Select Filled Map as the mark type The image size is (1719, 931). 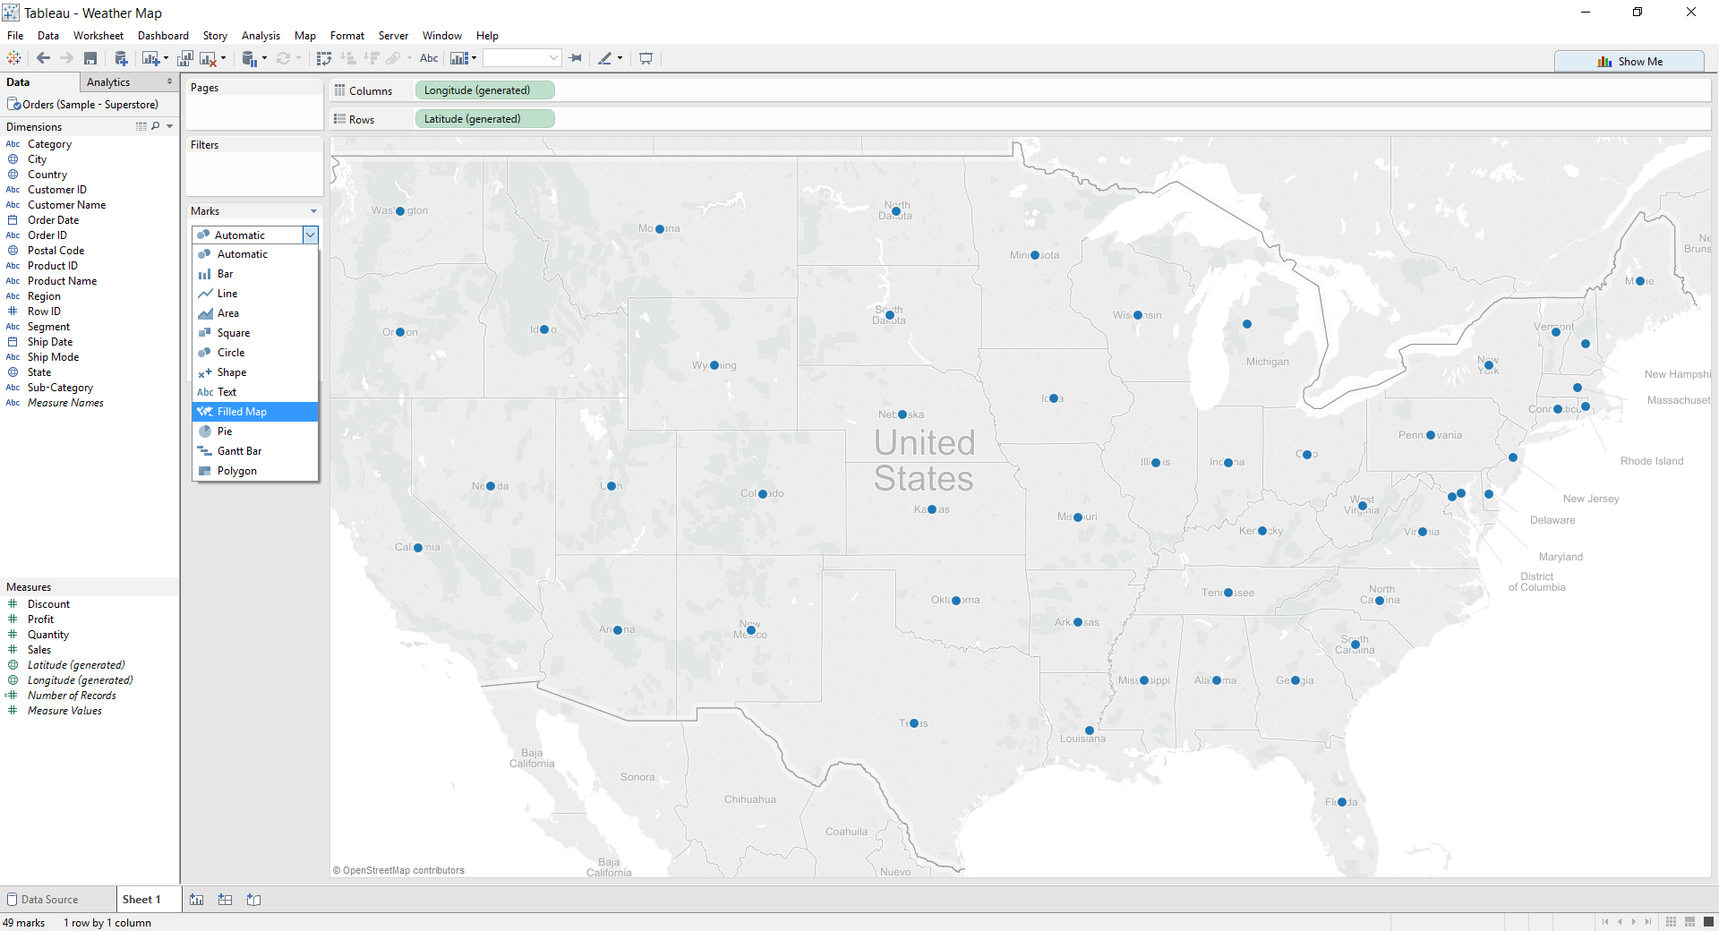241,412
